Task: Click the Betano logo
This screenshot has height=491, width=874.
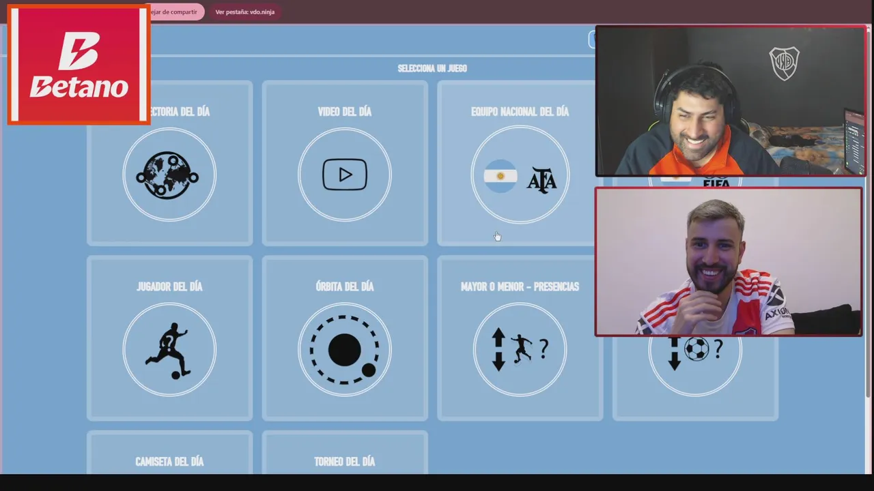Action: 79,65
